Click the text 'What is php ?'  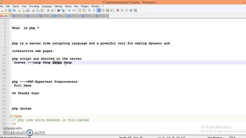pos(26,28)
